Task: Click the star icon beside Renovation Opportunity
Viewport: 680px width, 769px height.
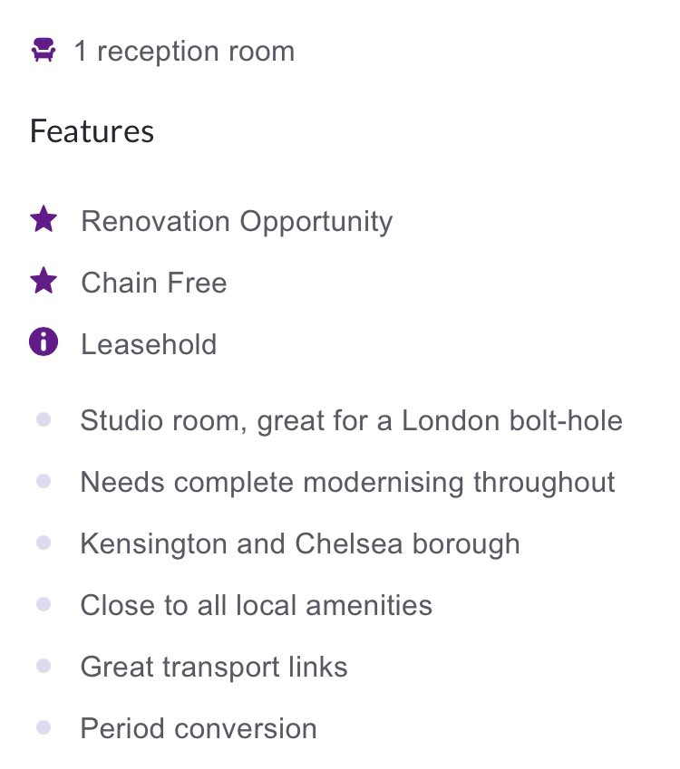Action: [44, 218]
